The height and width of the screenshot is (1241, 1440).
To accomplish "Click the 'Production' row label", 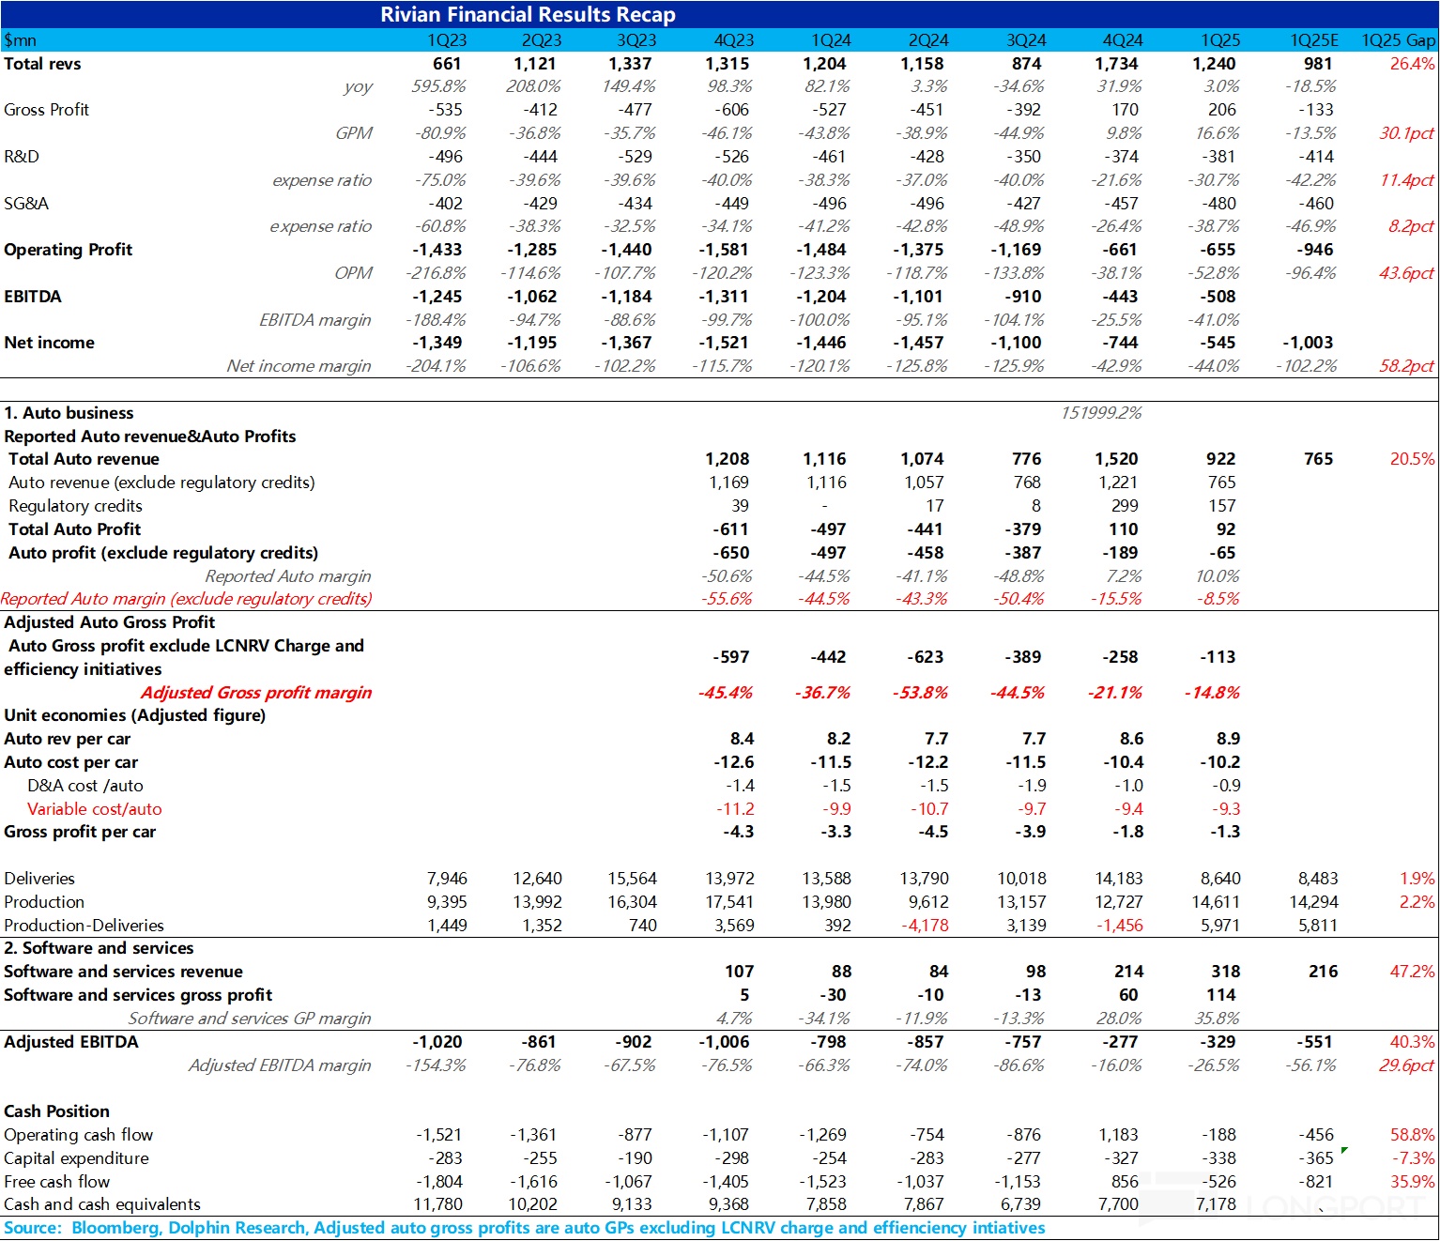I will (44, 902).
